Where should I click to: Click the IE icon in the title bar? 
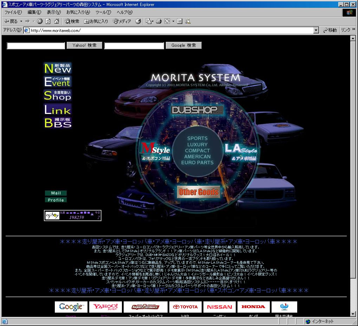click(x=5, y=4)
